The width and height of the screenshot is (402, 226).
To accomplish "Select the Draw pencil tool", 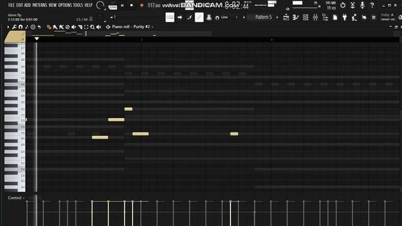I will click(49, 27).
